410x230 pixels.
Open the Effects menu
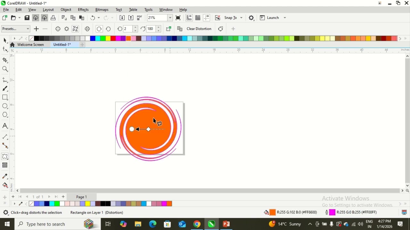tap(83, 10)
